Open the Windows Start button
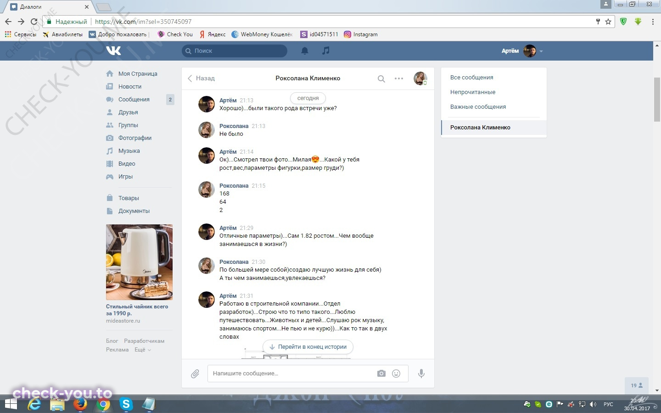 tap(11, 404)
